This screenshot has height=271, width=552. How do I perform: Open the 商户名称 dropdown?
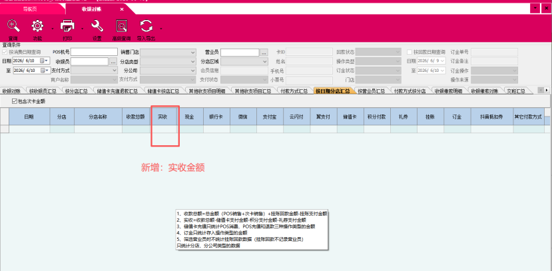point(94,79)
